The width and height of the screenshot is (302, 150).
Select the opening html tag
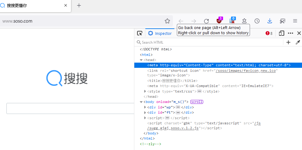(146, 55)
